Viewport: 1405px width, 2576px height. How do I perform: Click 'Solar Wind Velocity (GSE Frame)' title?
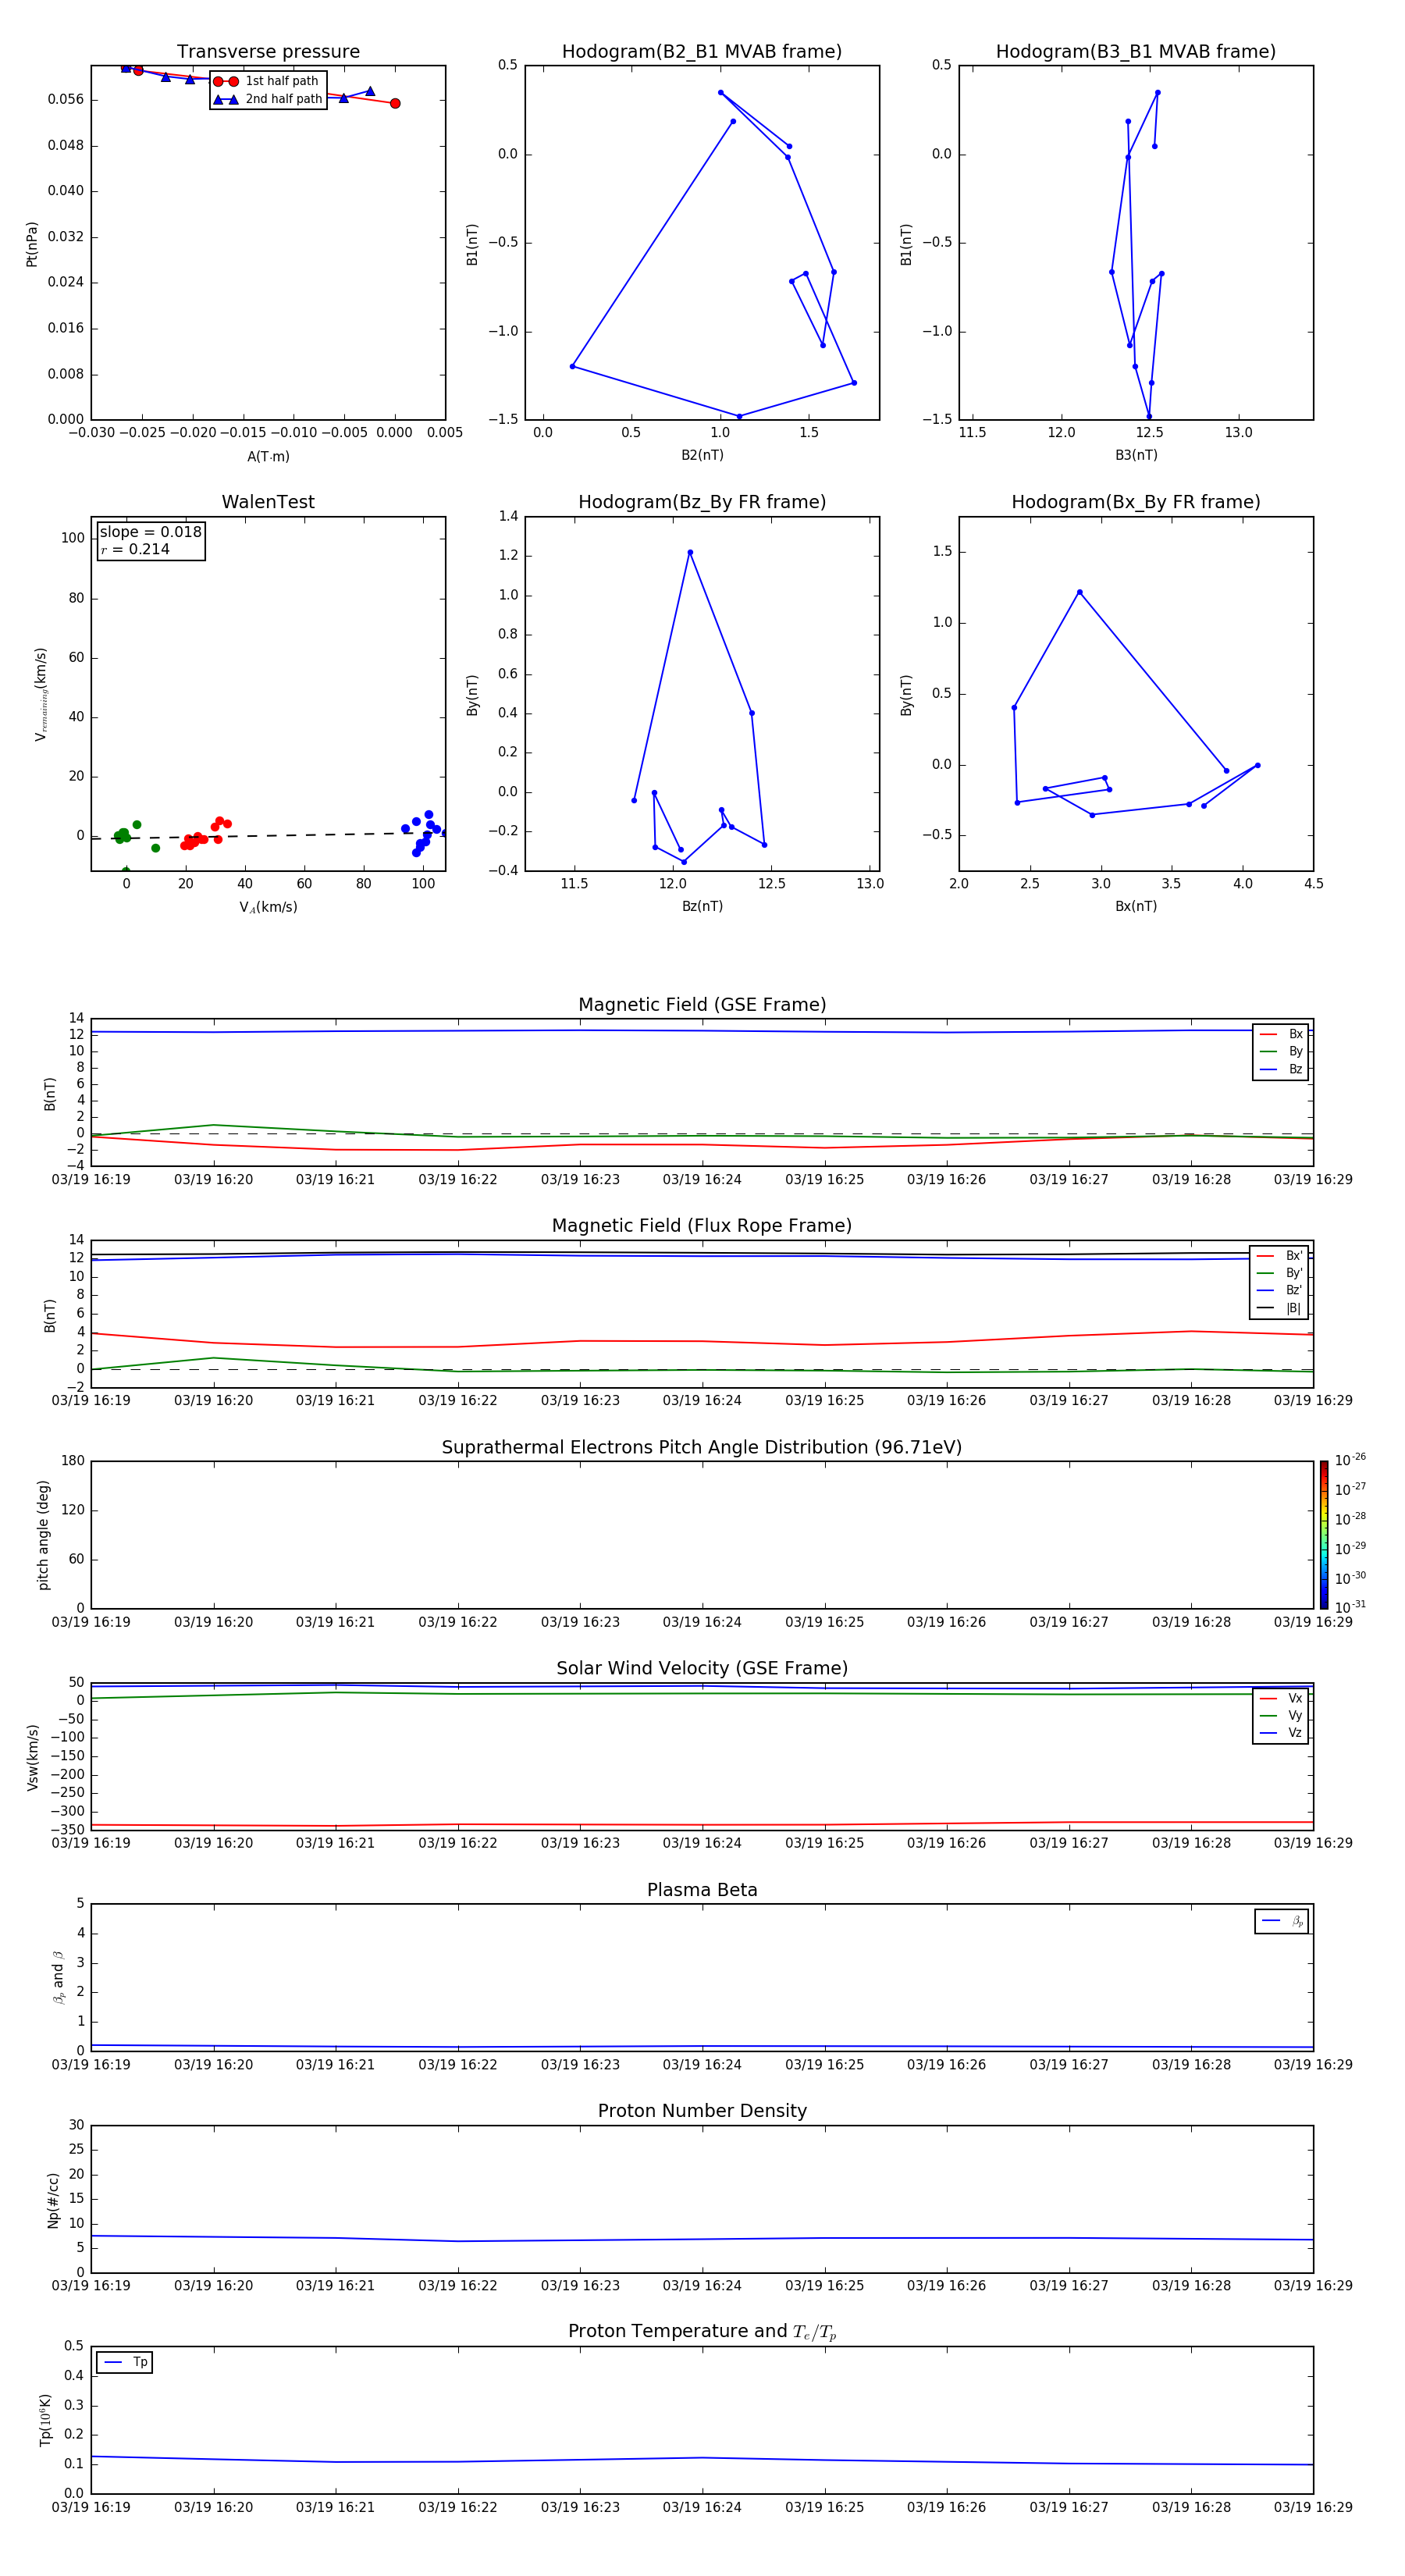click(x=702, y=1668)
